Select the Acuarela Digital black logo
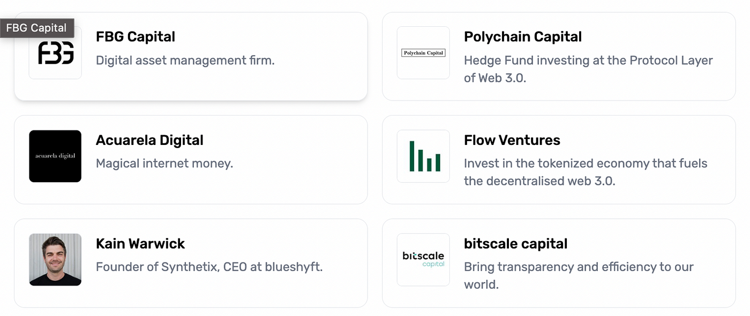The image size is (750, 316). [55, 156]
